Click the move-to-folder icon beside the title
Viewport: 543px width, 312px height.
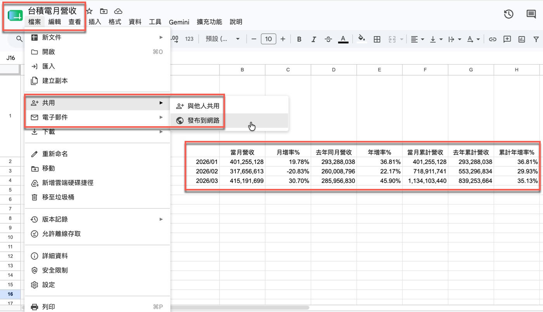(104, 11)
